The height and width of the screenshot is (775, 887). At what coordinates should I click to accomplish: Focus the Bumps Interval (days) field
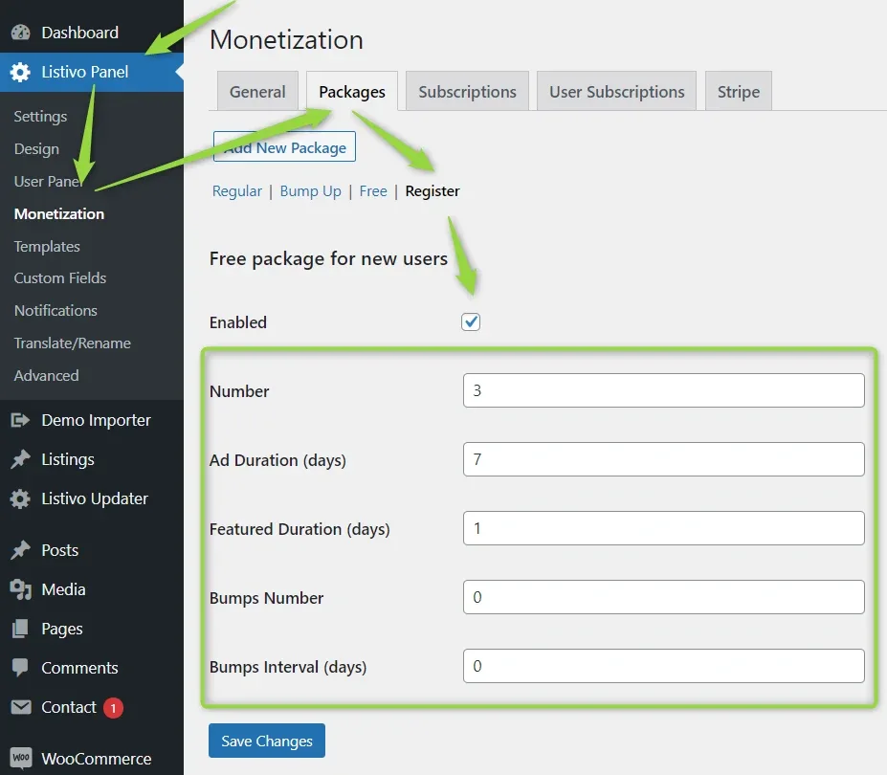click(663, 666)
